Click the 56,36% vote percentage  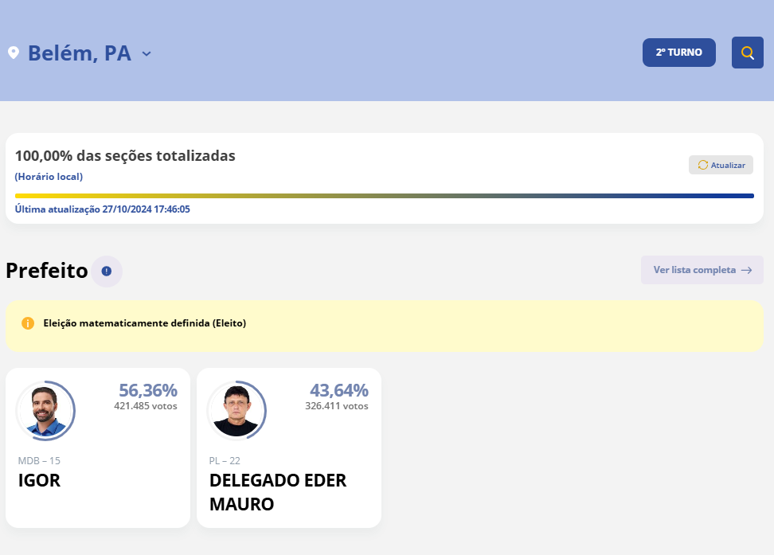pos(147,390)
